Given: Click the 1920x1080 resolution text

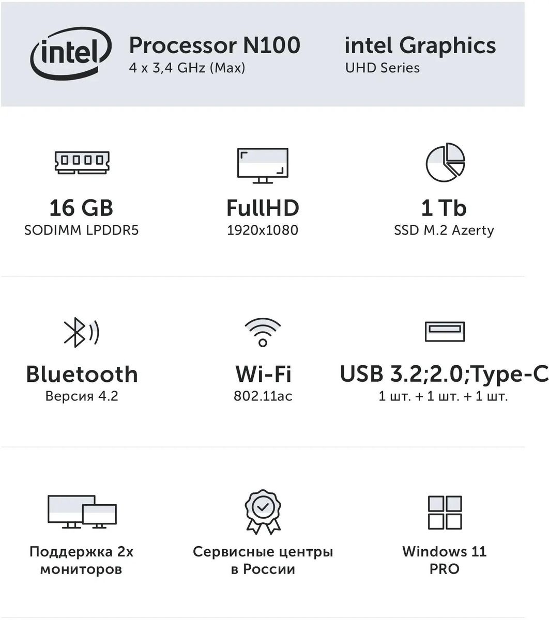Looking at the screenshot, I should [x=263, y=230].
